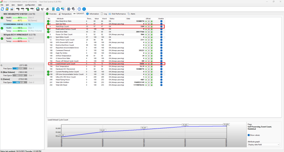
Task: Select the Reallocated Sectors Count row
Action: [x=105, y=29]
